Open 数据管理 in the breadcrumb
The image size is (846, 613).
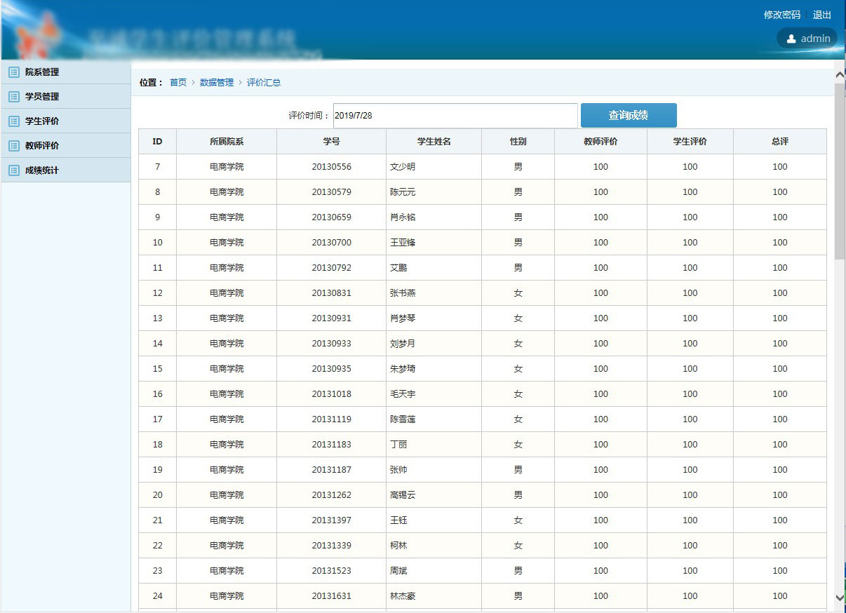(x=217, y=83)
